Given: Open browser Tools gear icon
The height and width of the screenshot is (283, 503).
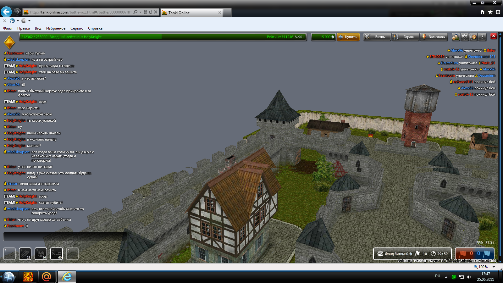Looking at the screenshot, I should click(x=498, y=12).
